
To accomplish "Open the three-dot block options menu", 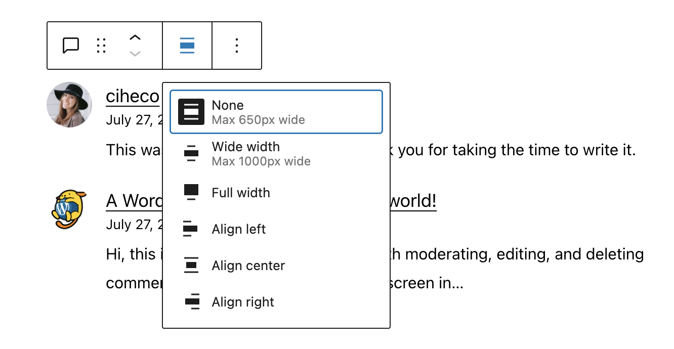I will [x=236, y=45].
